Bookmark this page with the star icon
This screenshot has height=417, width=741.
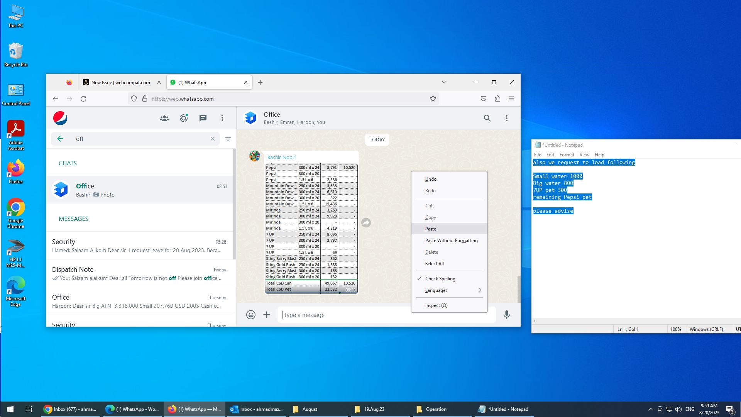433,99
